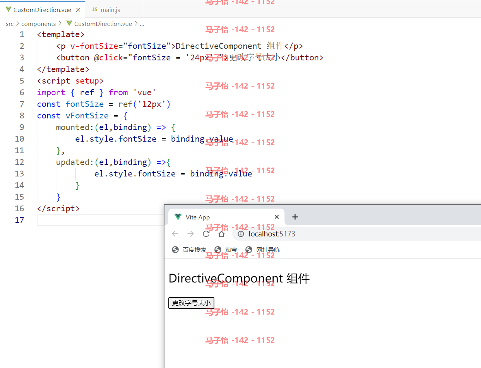Click 'updated' hook name on line 12
This screenshot has width=481, height=368.
(x=73, y=162)
